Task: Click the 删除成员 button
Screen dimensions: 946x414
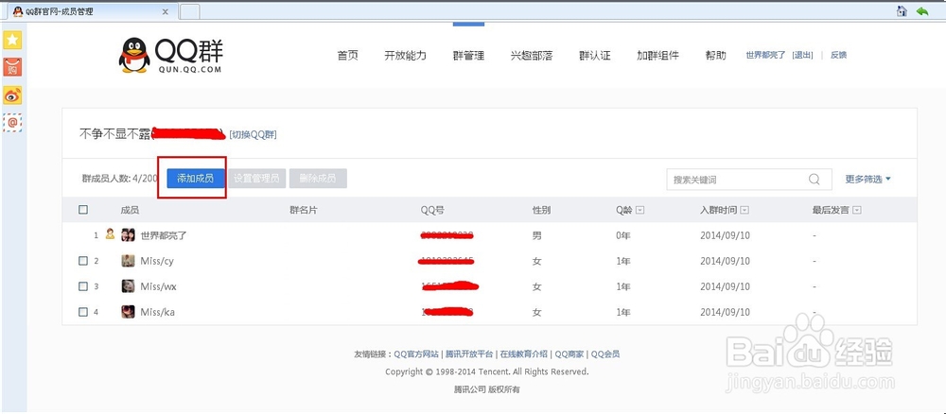Action: (x=318, y=179)
